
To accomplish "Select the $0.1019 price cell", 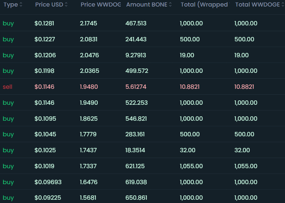I will 44,166.
